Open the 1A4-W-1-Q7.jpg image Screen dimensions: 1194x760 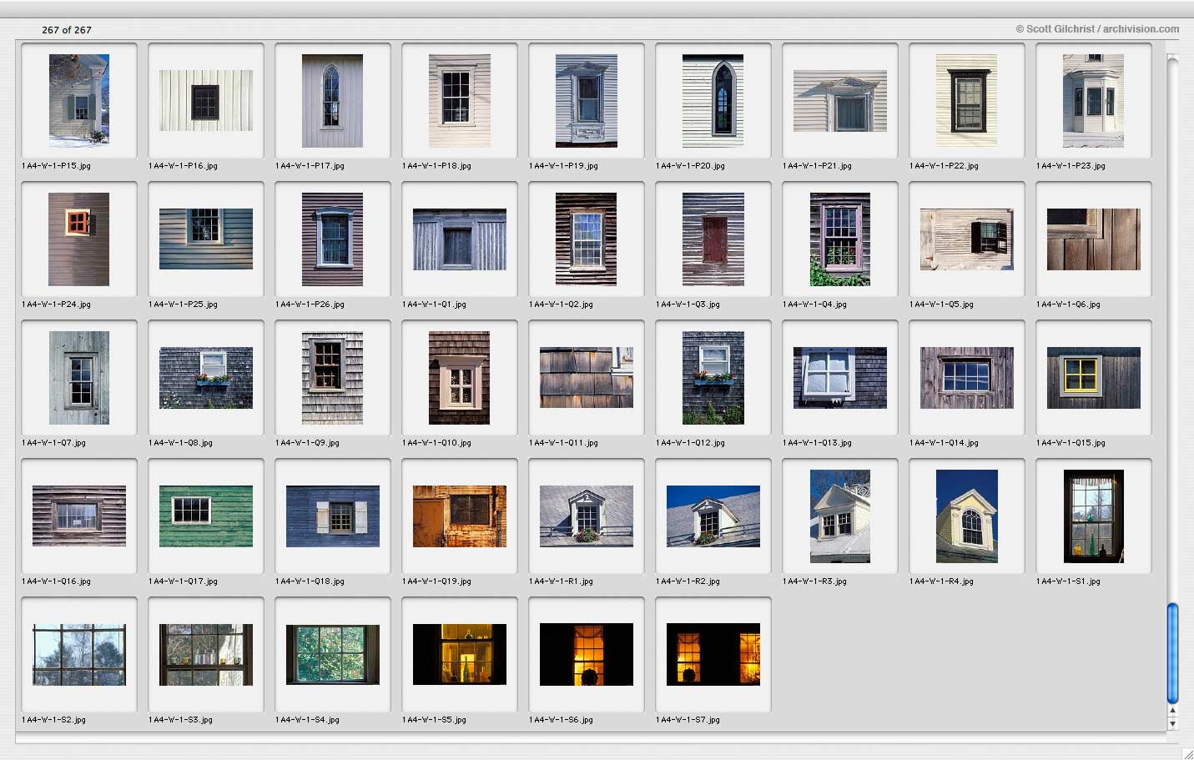tap(79, 377)
